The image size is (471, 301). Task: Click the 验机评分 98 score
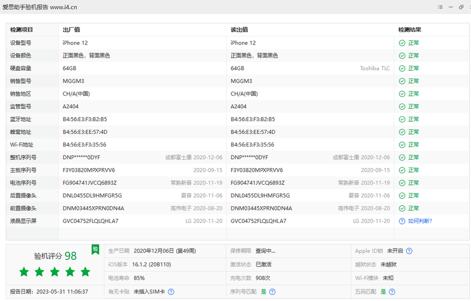pos(55,256)
